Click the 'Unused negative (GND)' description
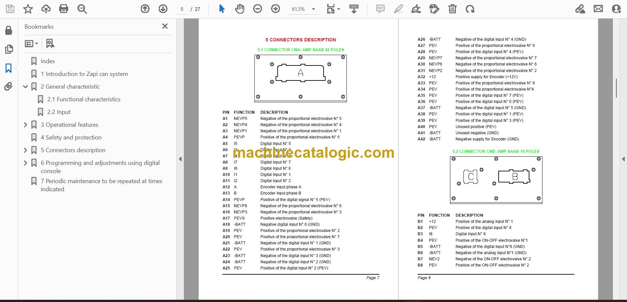Viewport: 627px width, 302px height. click(477, 133)
